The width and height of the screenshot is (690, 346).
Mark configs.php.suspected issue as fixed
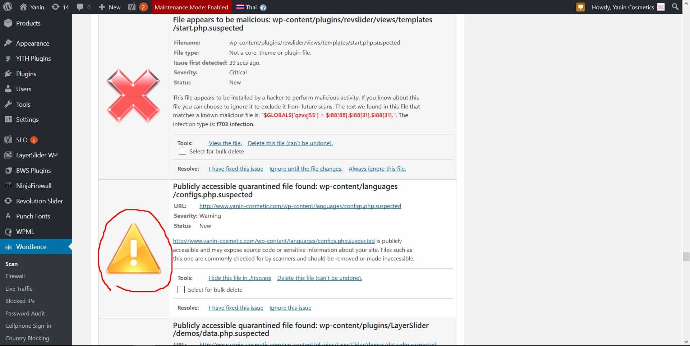pyautogui.click(x=236, y=308)
